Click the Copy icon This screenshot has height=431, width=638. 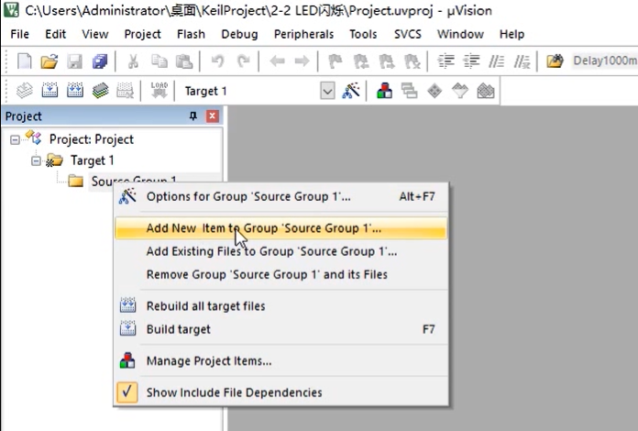(x=159, y=61)
